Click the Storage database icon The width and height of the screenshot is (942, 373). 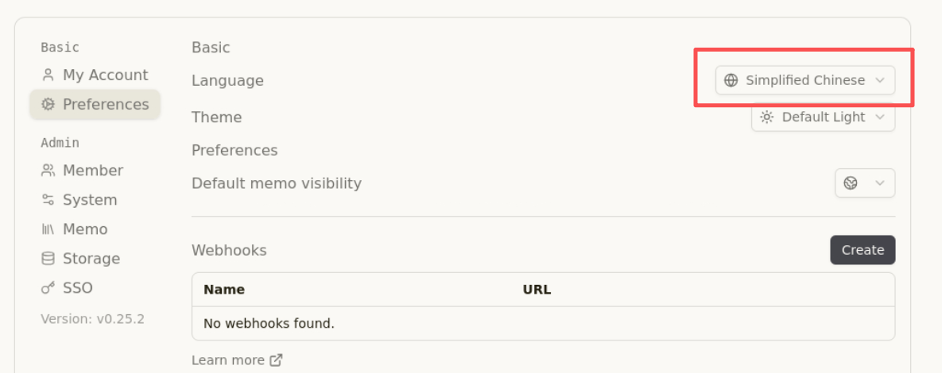(x=48, y=259)
